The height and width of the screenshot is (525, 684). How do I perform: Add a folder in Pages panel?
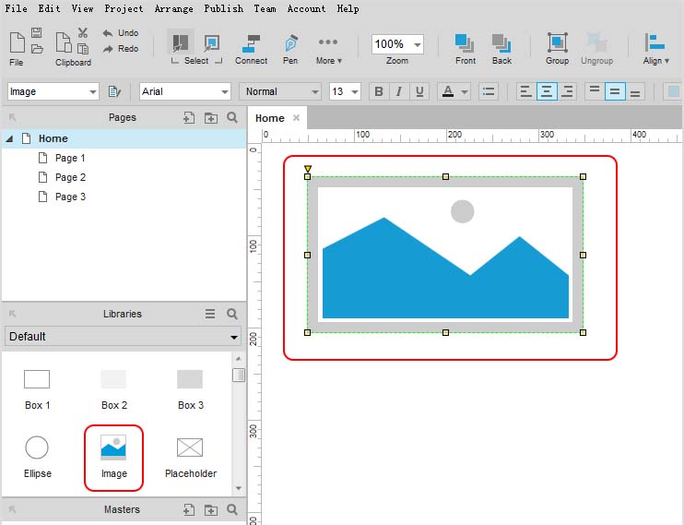pos(211,117)
